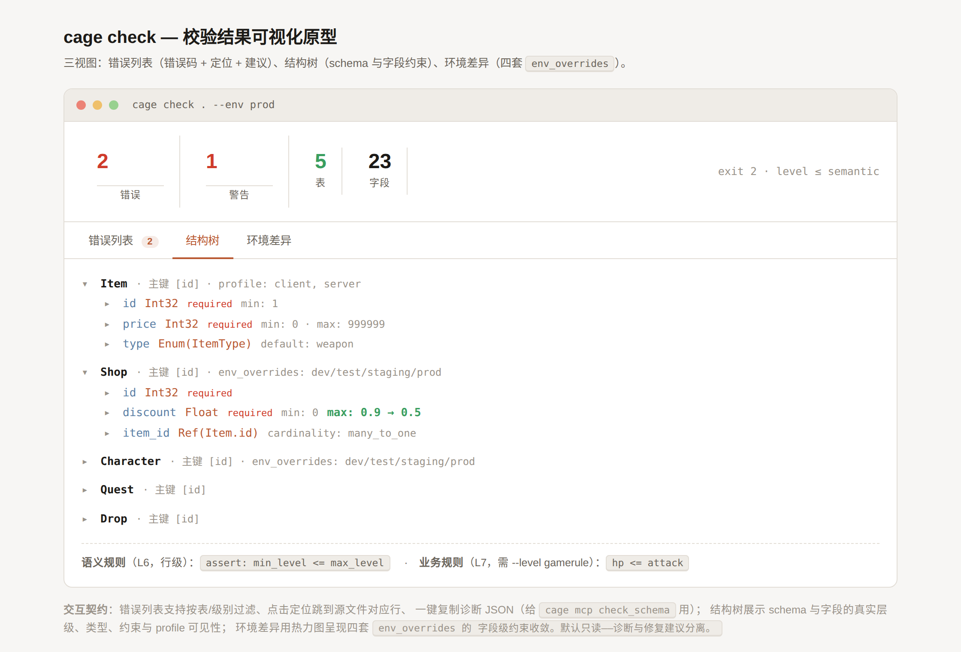Viewport: 961px width, 652px height.
Task: Click the Quest table name
Action: pyautogui.click(x=117, y=489)
